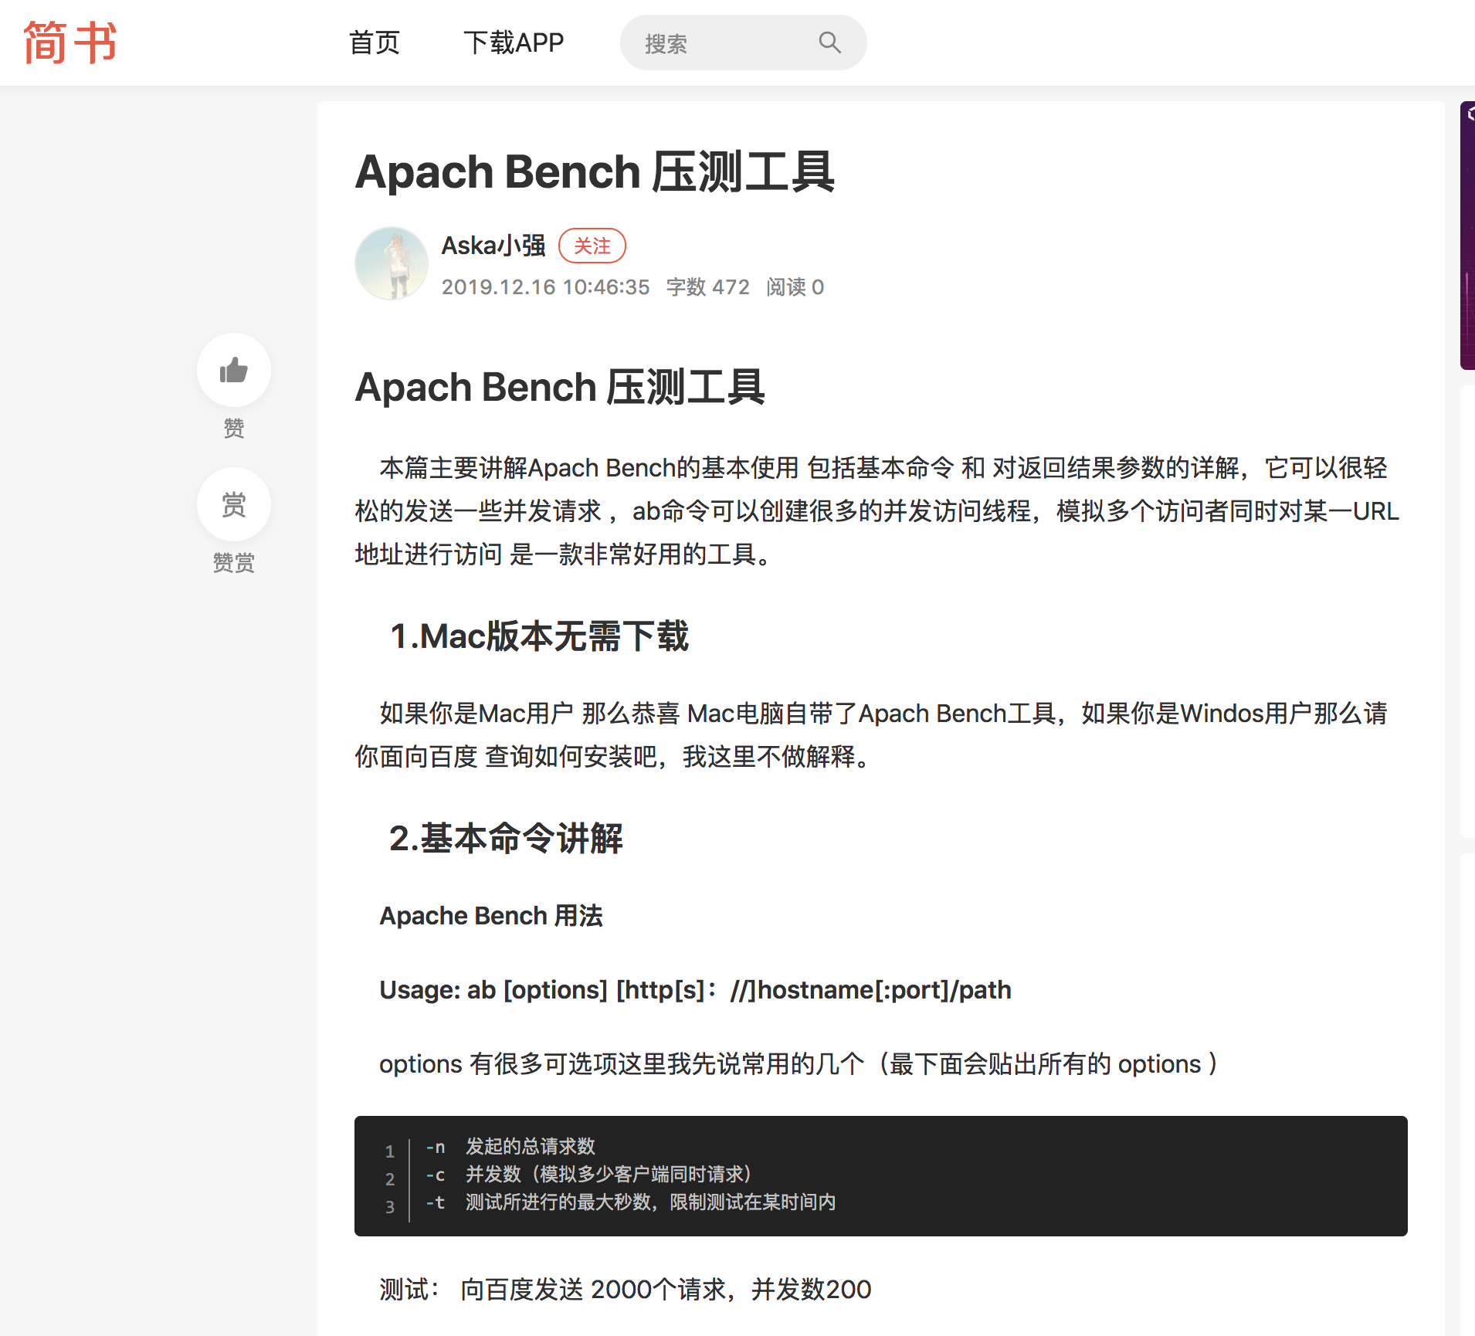Click the 简书 logo

[x=69, y=42]
